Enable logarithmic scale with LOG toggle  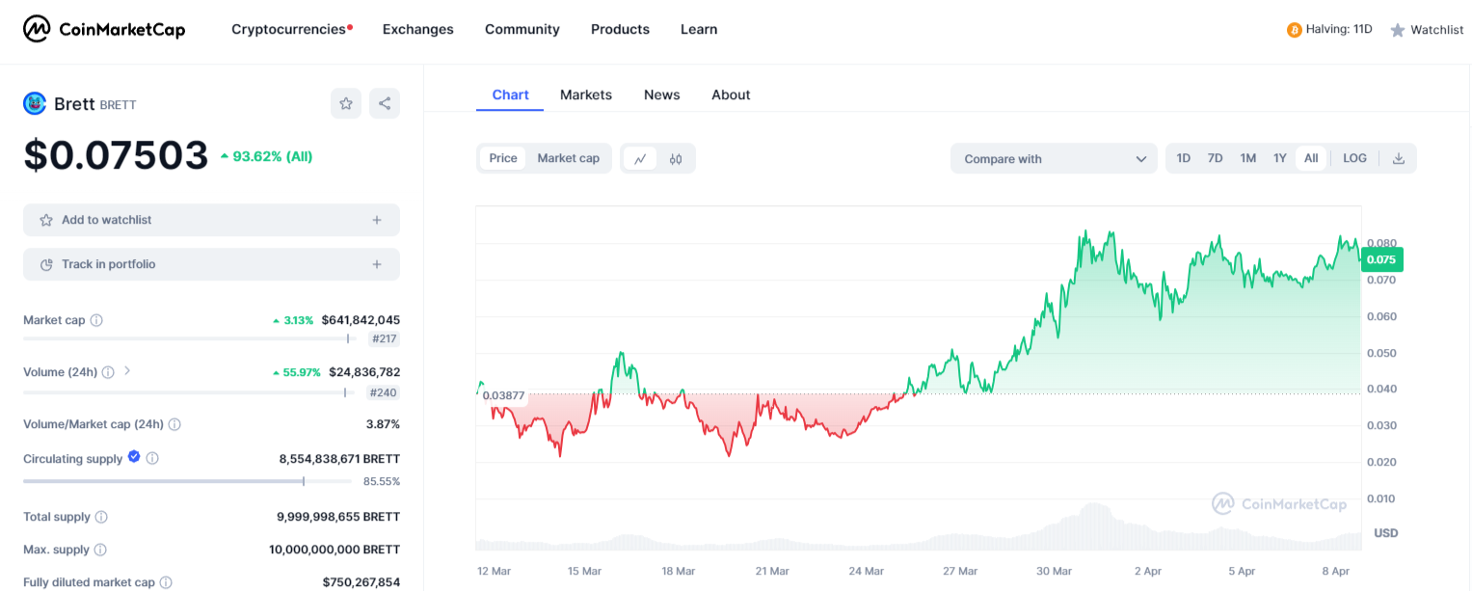pos(1354,158)
